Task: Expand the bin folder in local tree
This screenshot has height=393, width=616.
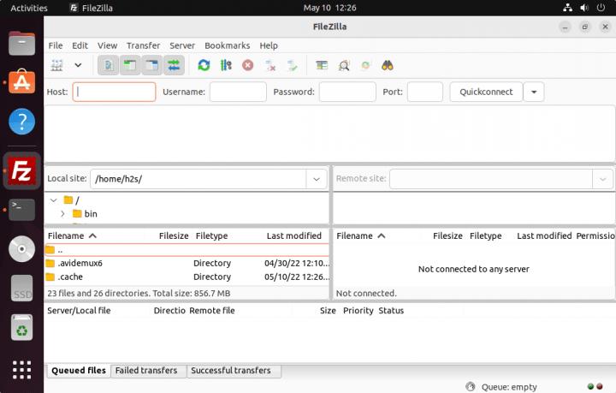Action: [62, 213]
